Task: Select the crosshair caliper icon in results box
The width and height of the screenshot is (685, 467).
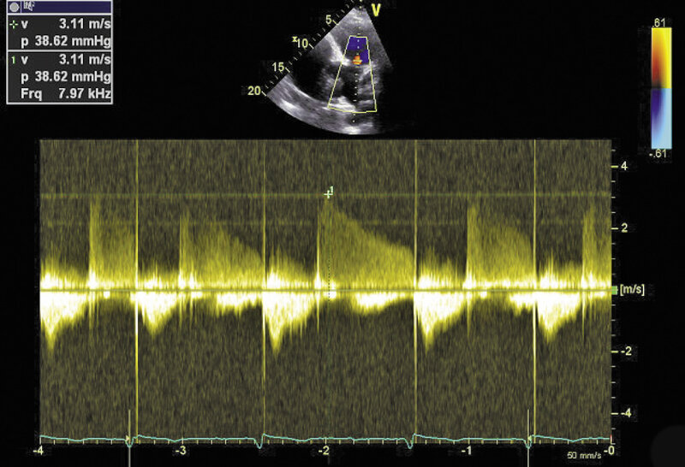Action: (x=14, y=26)
